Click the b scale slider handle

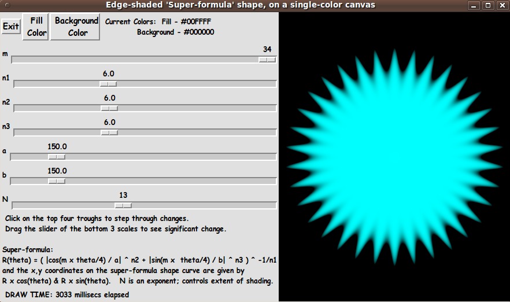(x=56, y=181)
